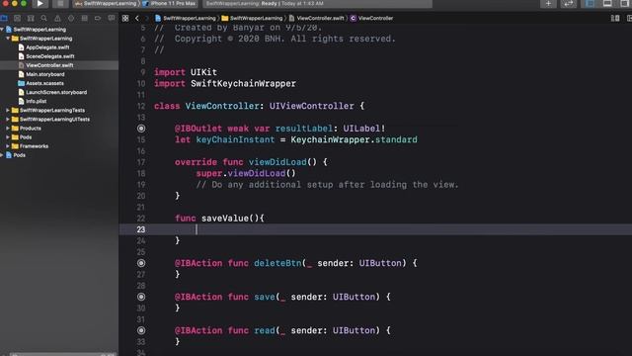The height and width of the screenshot is (356, 632).
Task: Show the Test navigator
Action: [71, 18]
